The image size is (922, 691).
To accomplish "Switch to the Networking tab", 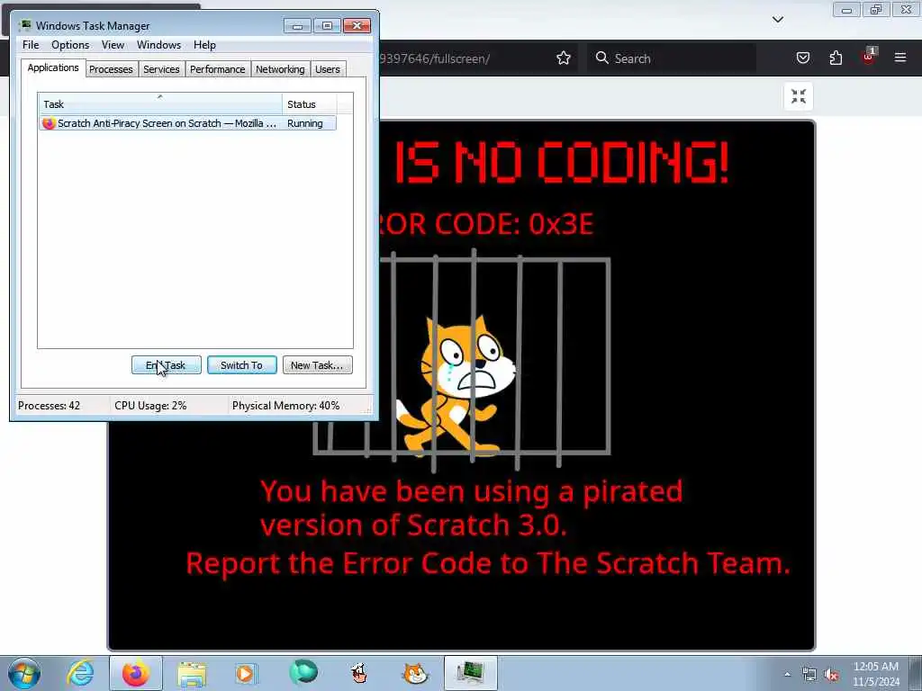I will pos(280,69).
